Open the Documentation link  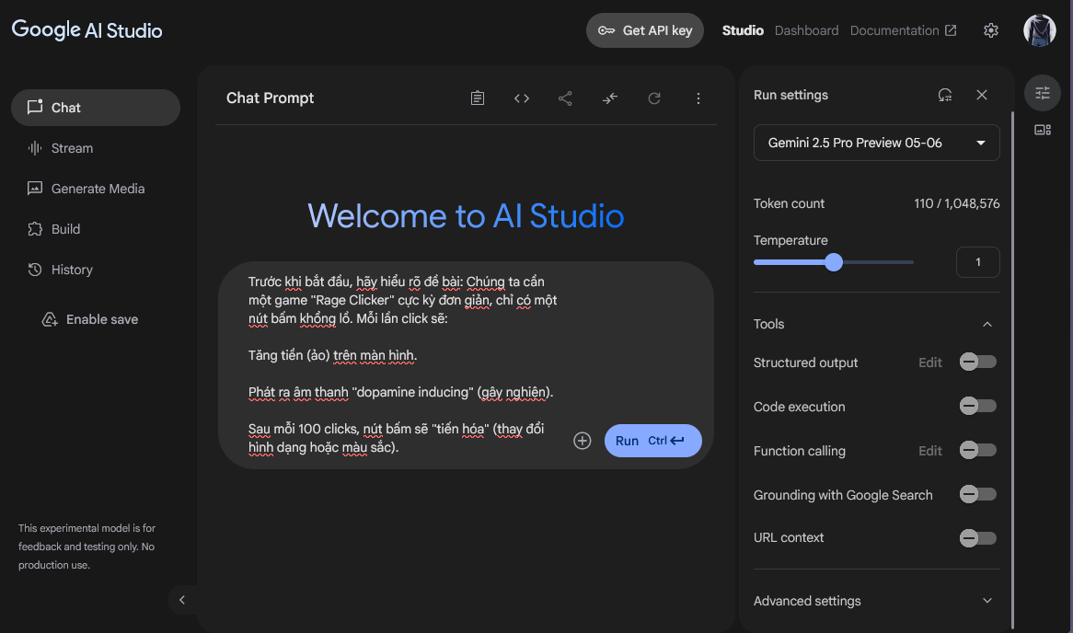[904, 30]
